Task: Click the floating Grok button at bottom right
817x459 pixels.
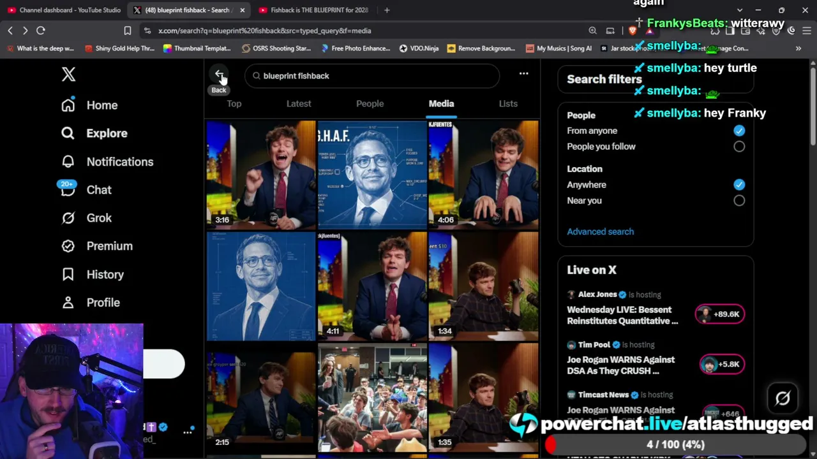Action: click(x=783, y=398)
